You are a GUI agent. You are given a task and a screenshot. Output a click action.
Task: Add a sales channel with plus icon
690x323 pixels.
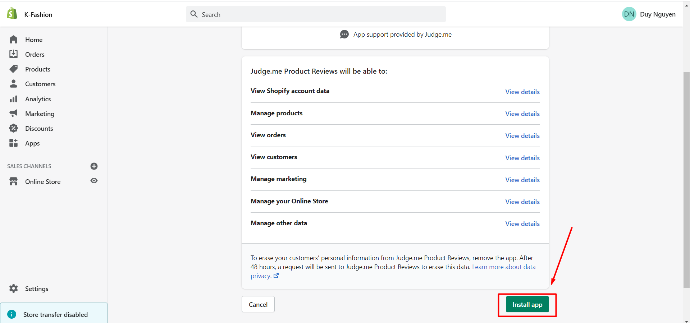(x=94, y=166)
